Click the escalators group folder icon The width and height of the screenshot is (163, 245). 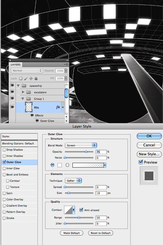pos(28,92)
